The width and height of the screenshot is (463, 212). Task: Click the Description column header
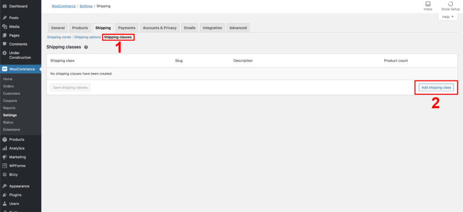click(x=243, y=60)
